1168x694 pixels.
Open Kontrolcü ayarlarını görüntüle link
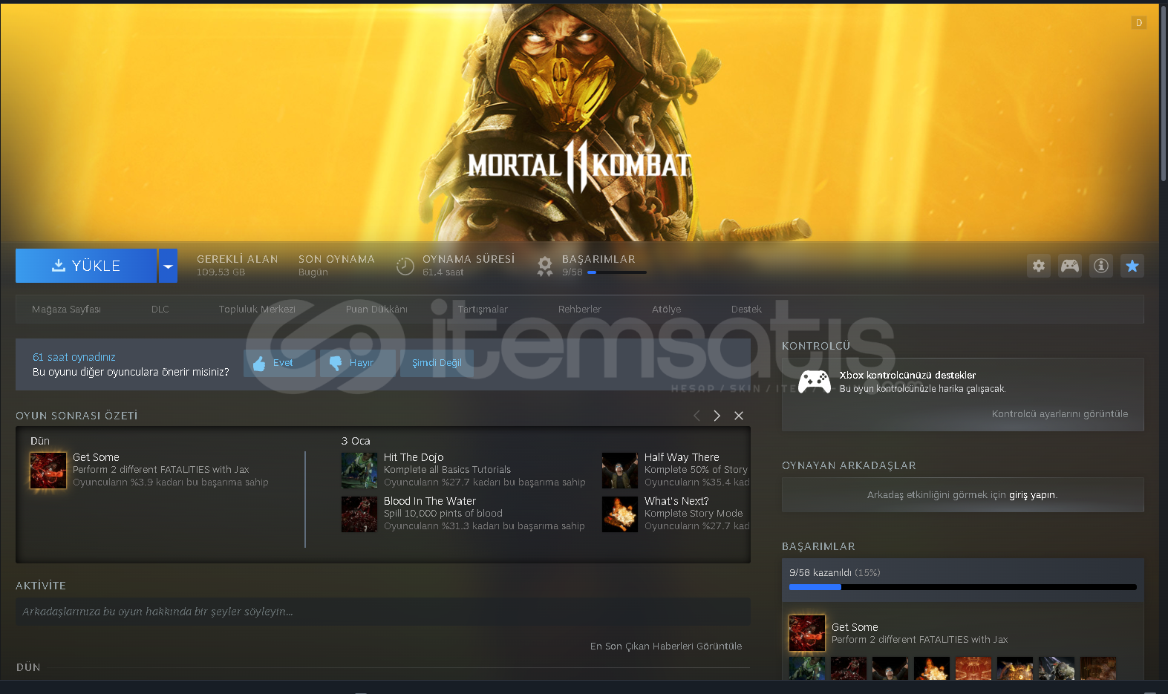point(1060,414)
